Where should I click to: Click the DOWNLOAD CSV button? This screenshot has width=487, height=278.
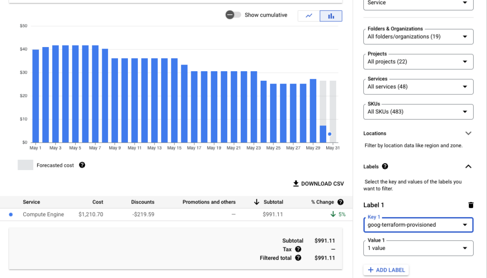(318, 183)
